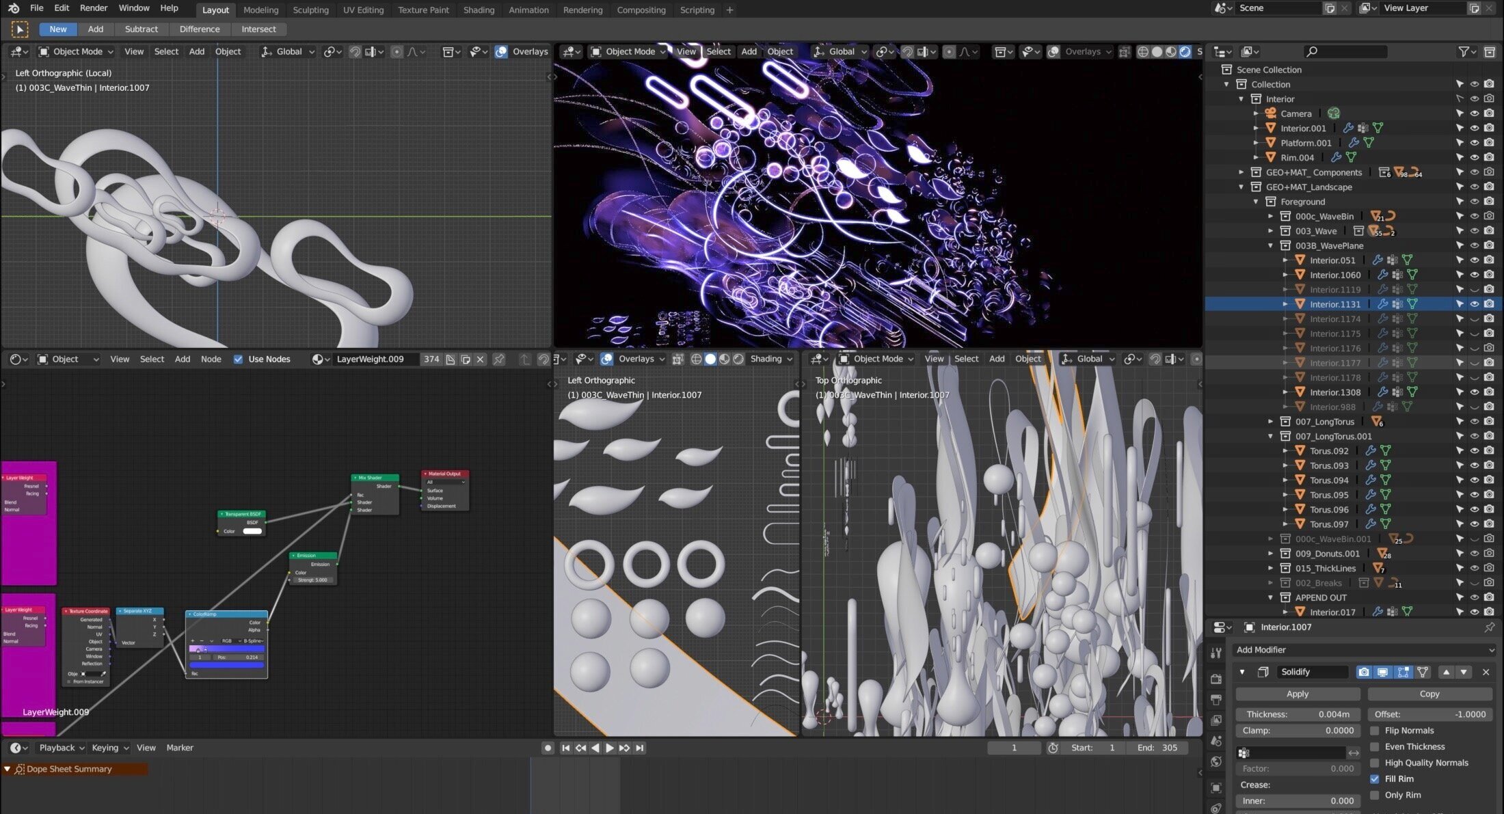Jump to the end frame in timeline

pyautogui.click(x=639, y=748)
